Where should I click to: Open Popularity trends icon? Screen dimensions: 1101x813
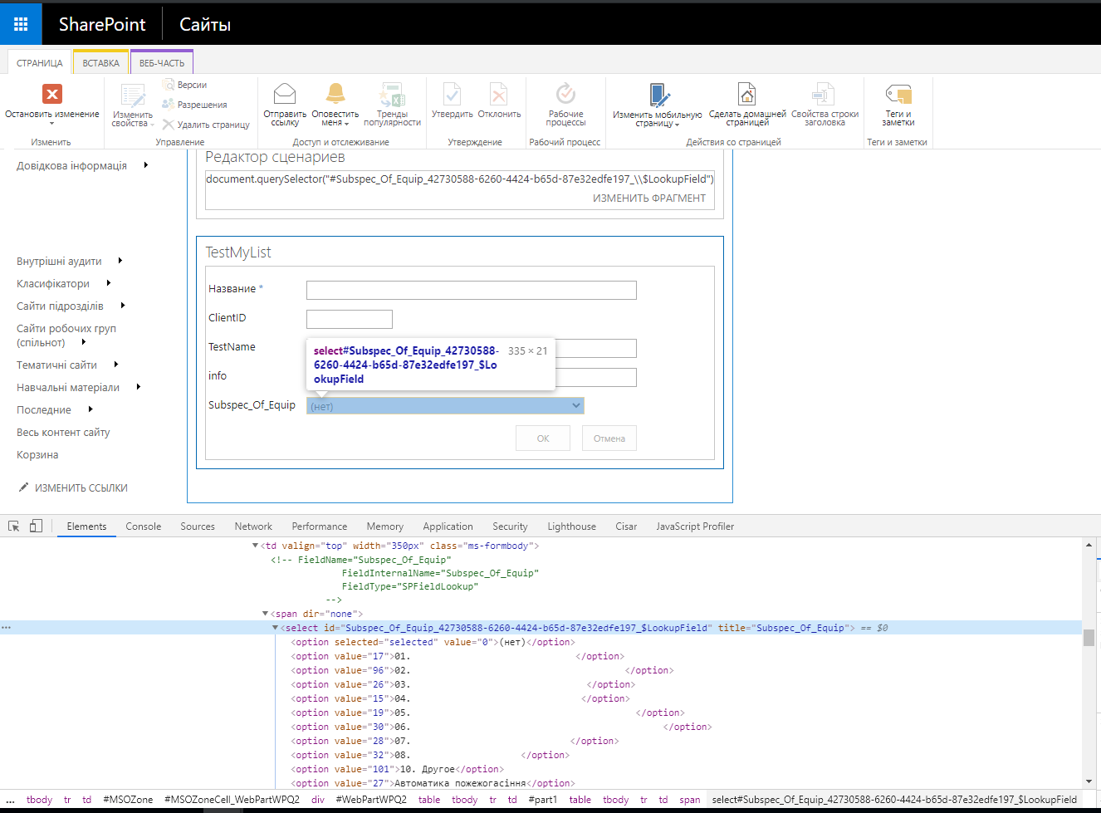click(392, 94)
